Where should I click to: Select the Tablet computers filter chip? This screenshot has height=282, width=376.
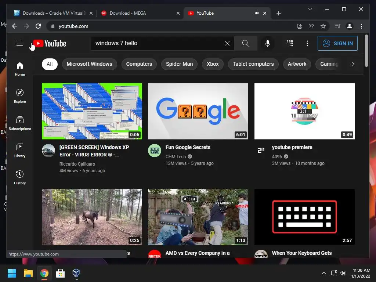click(x=253, y=64)
